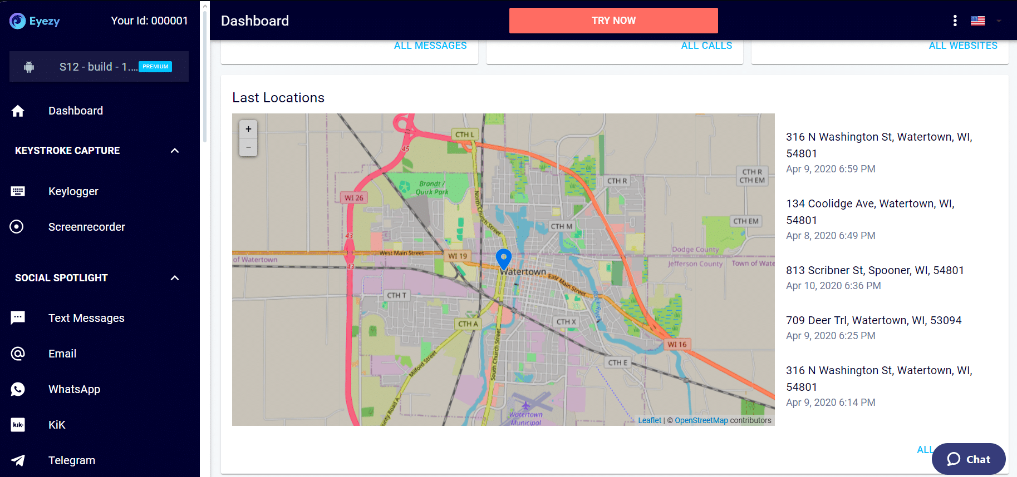Click the Eyezy logo

coord(35,21)
